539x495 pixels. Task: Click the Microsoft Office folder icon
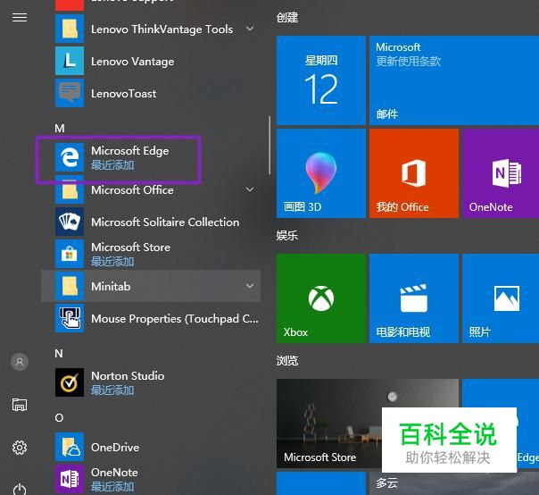tap(70, 189)
